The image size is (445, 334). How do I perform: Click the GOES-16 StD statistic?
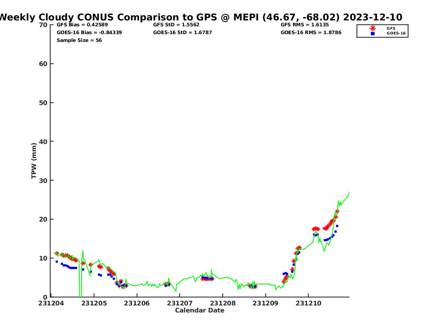pyautogui.click(x=183, y=33)
